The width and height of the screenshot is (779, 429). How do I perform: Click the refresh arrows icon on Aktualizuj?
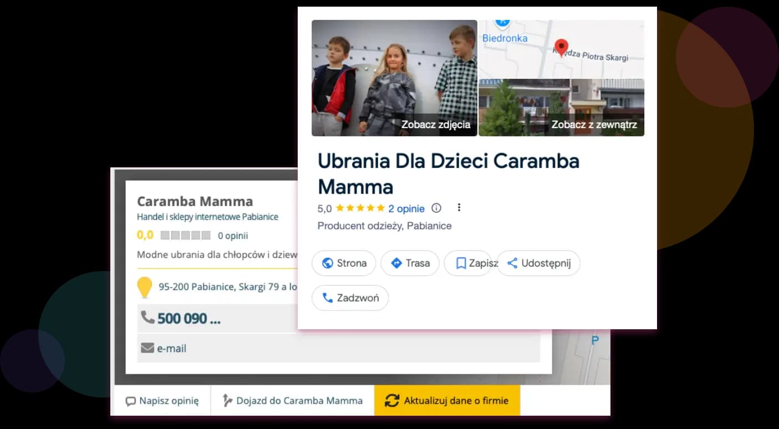pos(392,400)
